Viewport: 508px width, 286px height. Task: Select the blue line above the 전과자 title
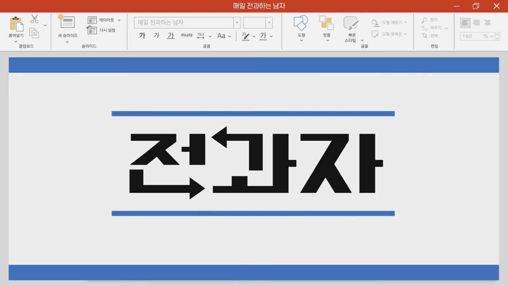pyautogui.click(x=253, y=114)
